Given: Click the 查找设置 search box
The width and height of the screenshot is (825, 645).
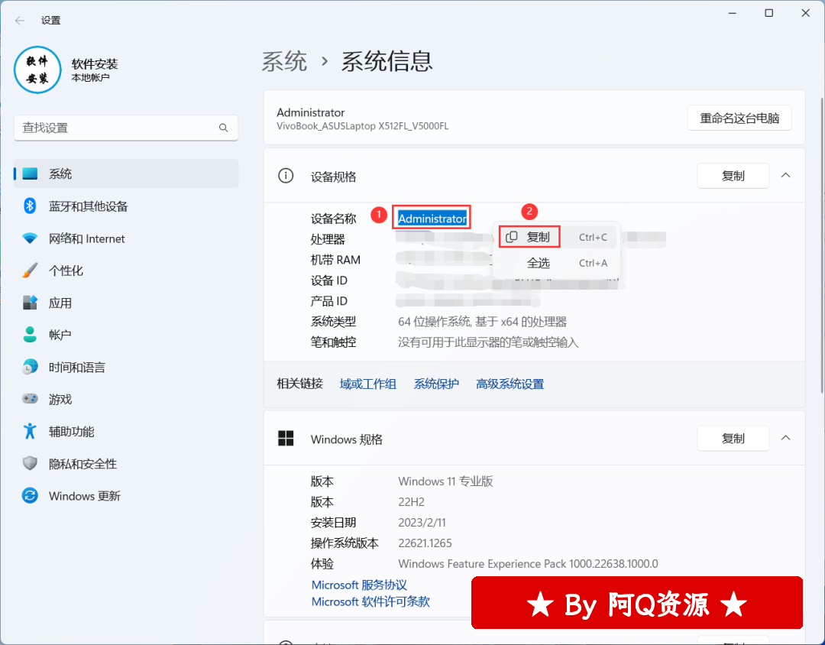Looking at the screenshot, I should pyautogui.click(x=118, y=128).
